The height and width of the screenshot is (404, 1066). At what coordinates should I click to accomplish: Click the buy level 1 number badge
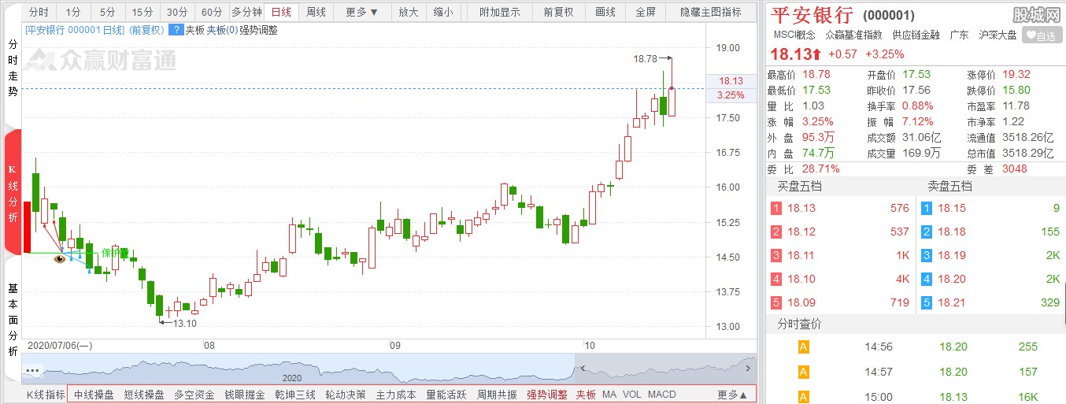click(x=776, y=209)
